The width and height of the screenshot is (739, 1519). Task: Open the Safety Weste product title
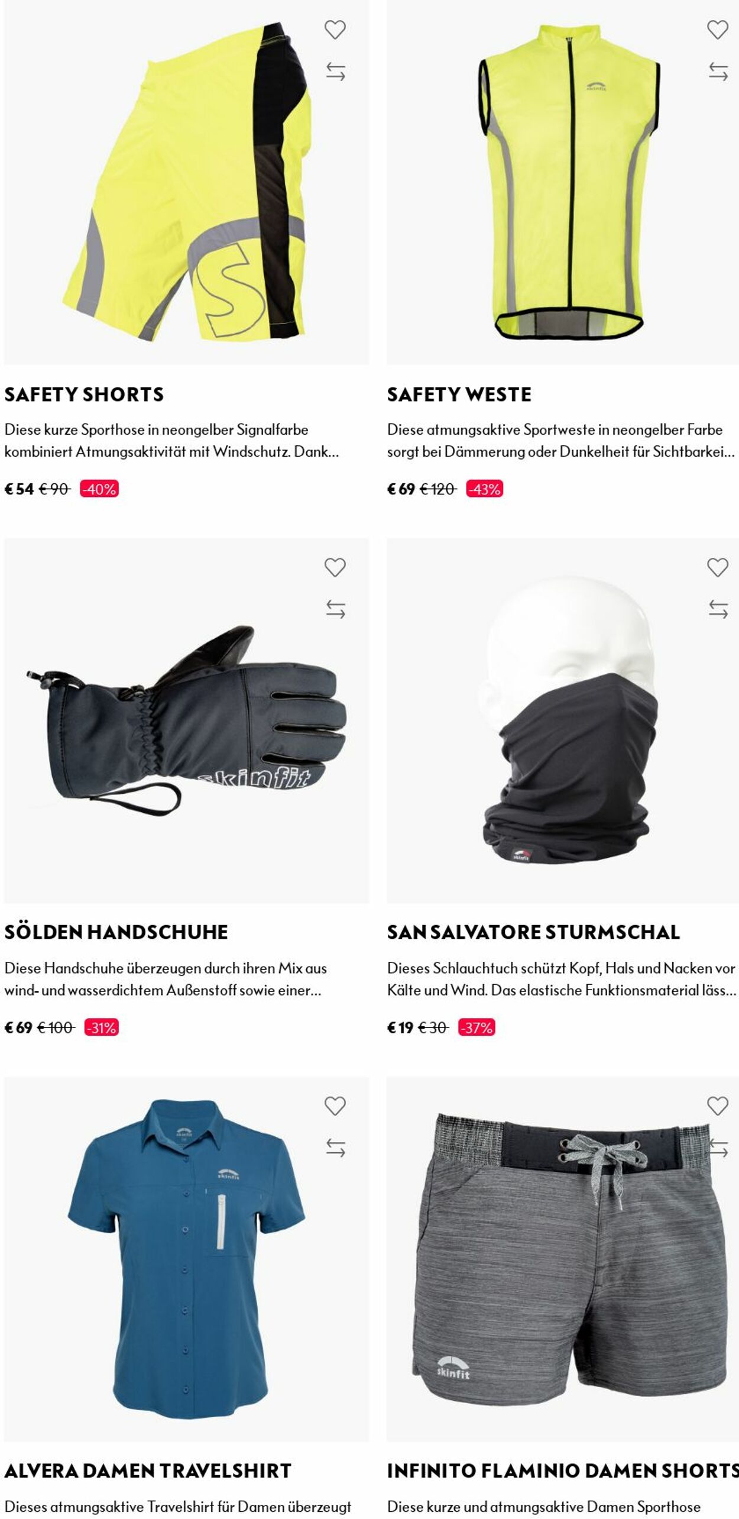click(459, 395)
